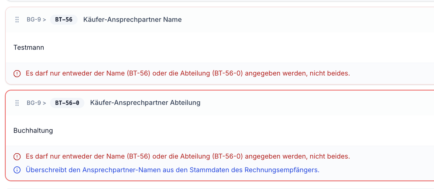Click the error icon under Testmann
This screenshot has height=189, width=434.
(17, 74)
